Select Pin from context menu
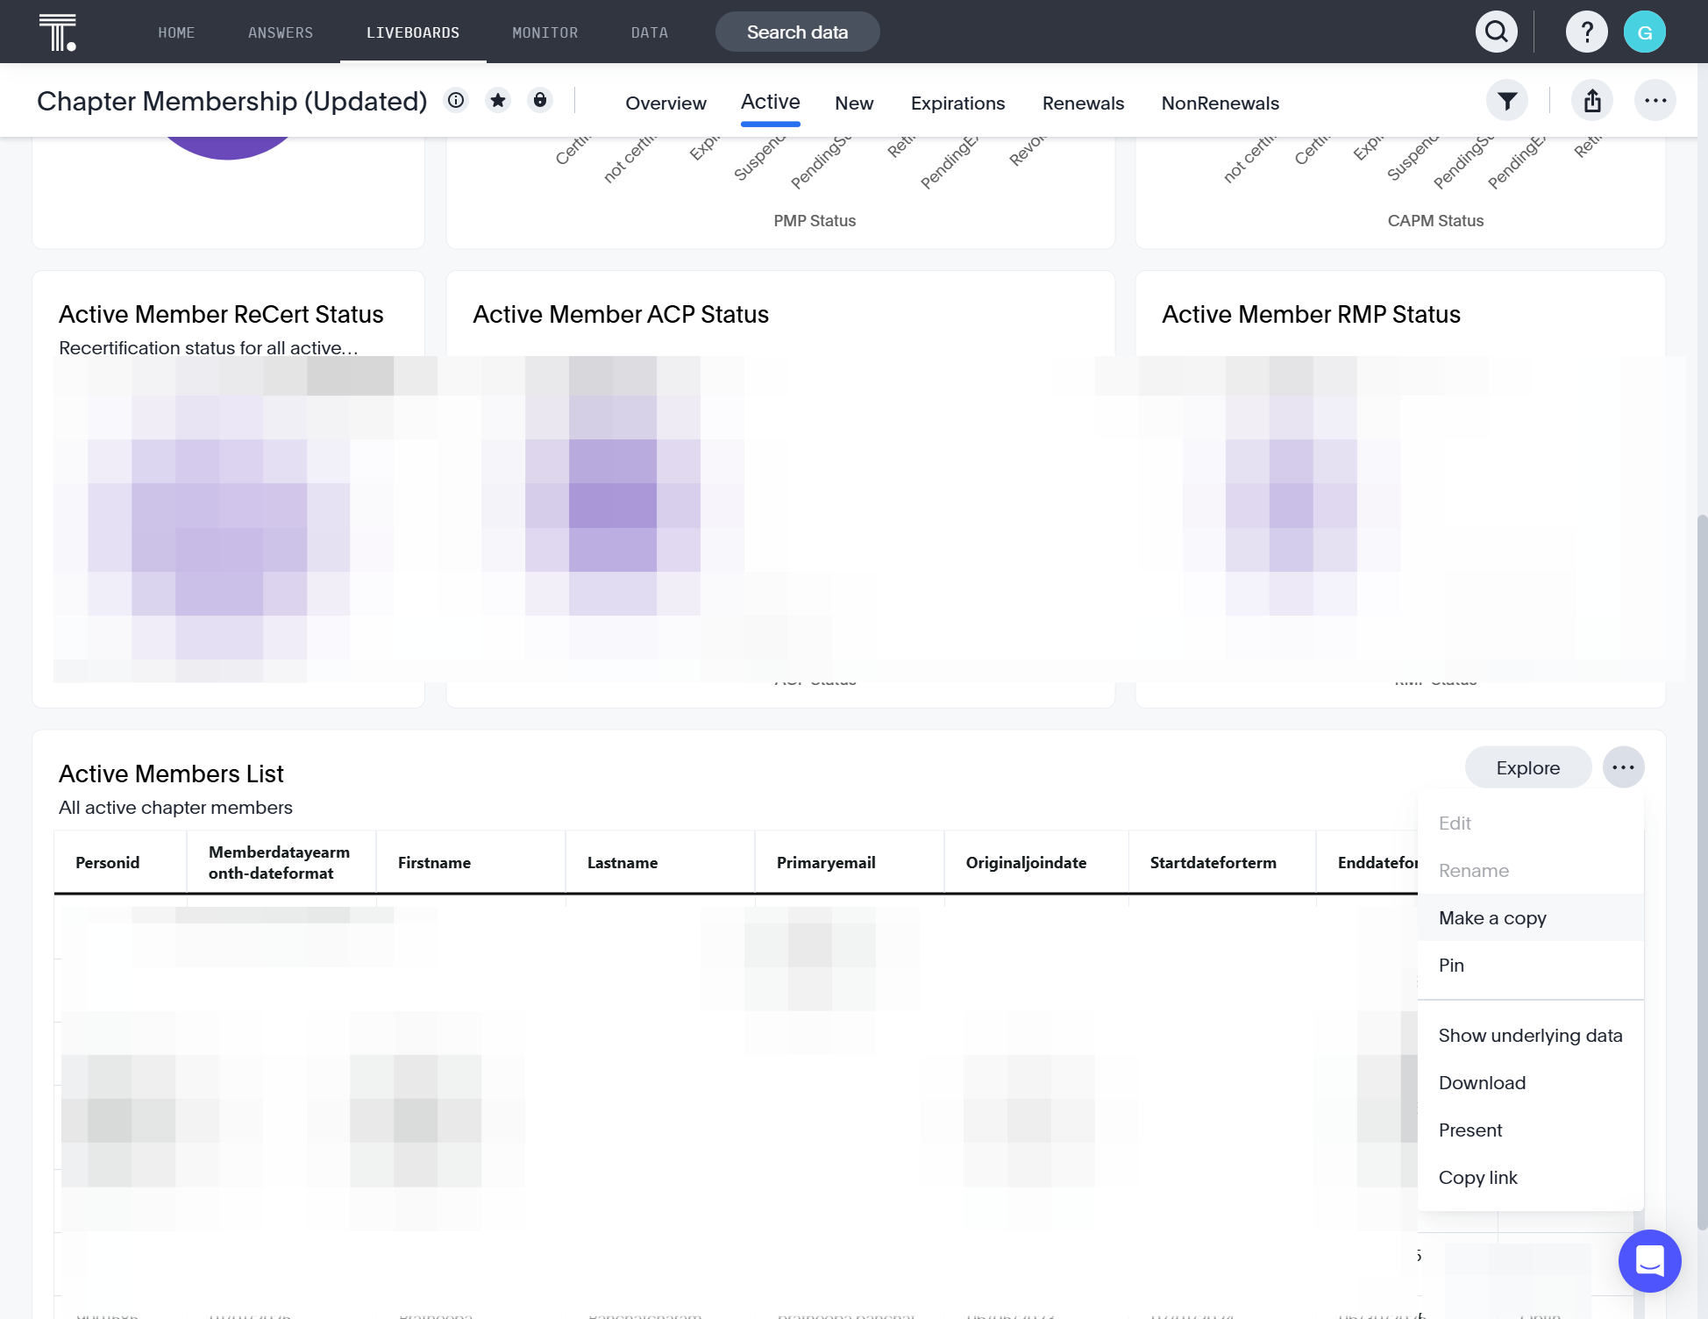This screenshot has height=1319, width=1708. coord(1531,965)
